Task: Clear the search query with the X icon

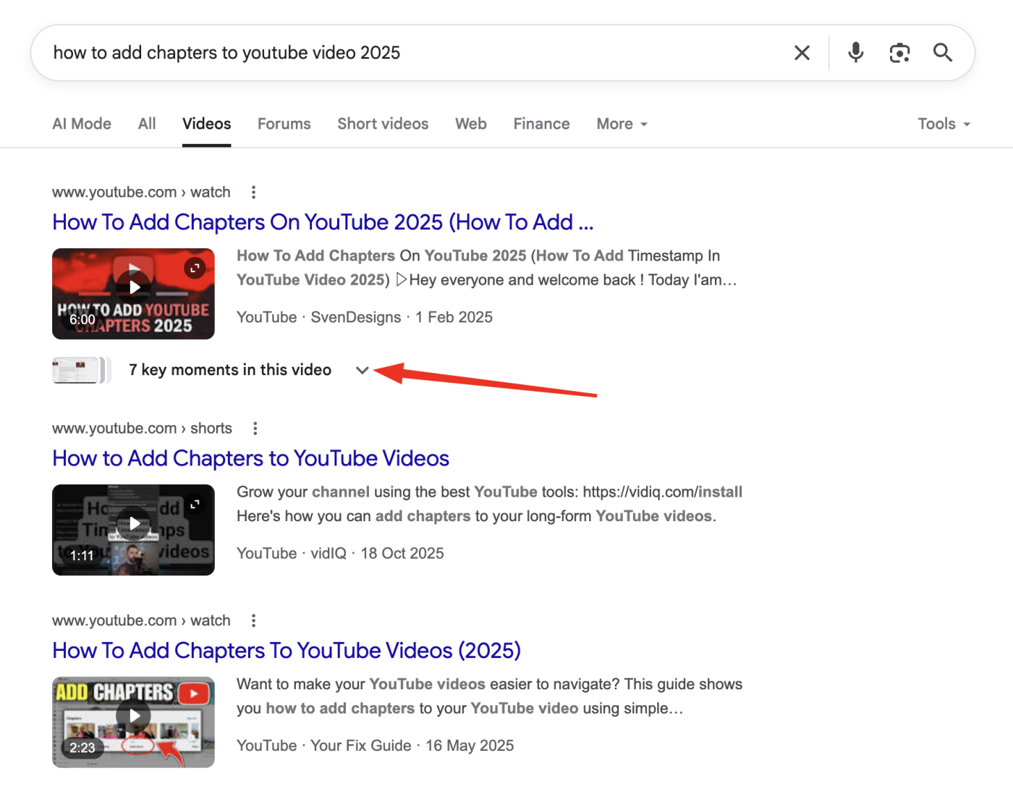Action: pyautogui.click(x=802, y=52)
